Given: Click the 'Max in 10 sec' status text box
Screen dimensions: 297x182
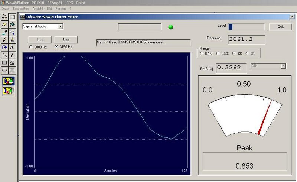Looking at the screenshot, I should click(143, 42).
